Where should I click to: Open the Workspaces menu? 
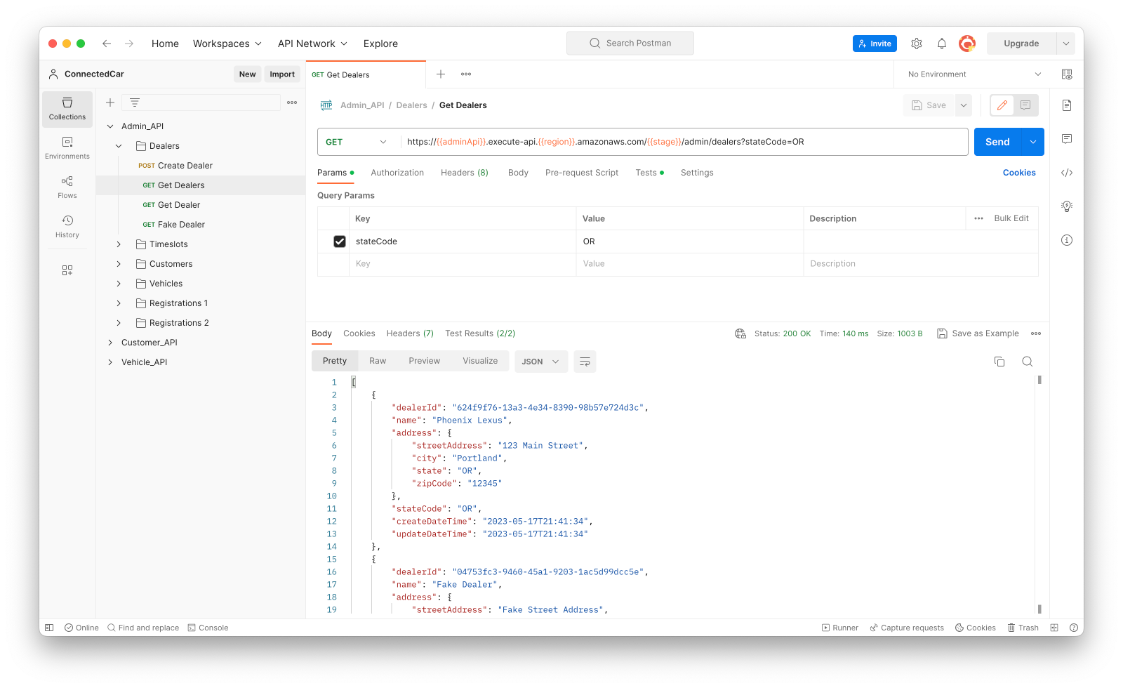pyautogui.click(x=227, y=44)
